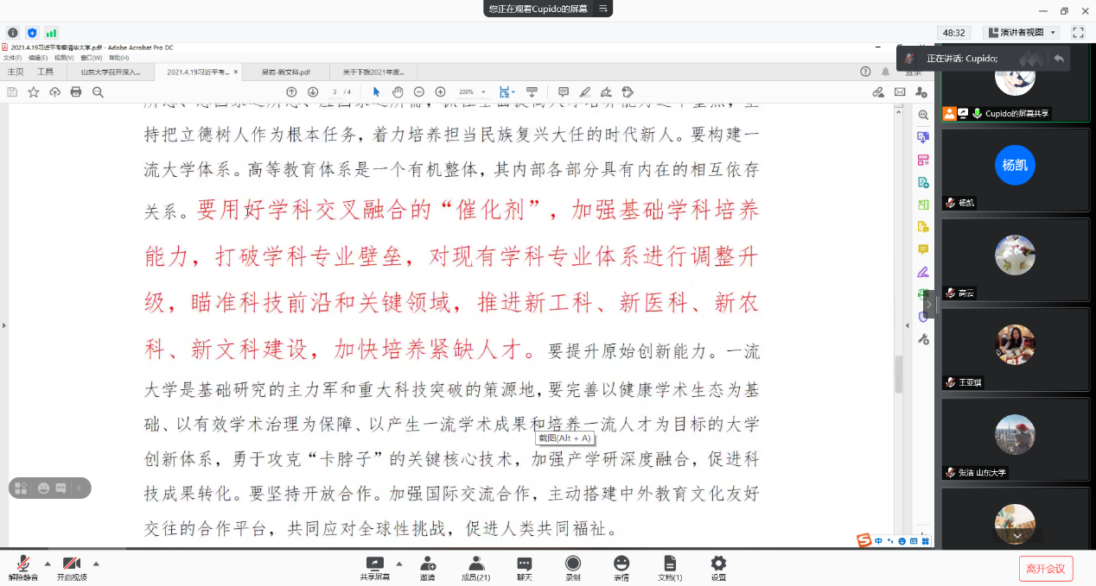
Task: Open meeting 设置 settings
Action: (718, 568)
